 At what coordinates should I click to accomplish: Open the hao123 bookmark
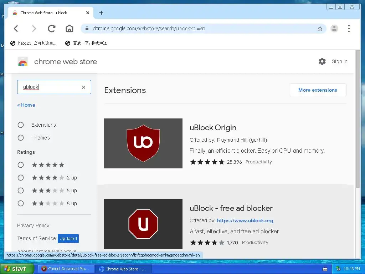tap(33, 43)
